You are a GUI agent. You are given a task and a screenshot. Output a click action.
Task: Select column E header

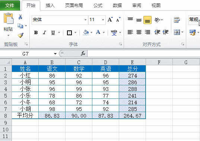[x=132, y=62]
